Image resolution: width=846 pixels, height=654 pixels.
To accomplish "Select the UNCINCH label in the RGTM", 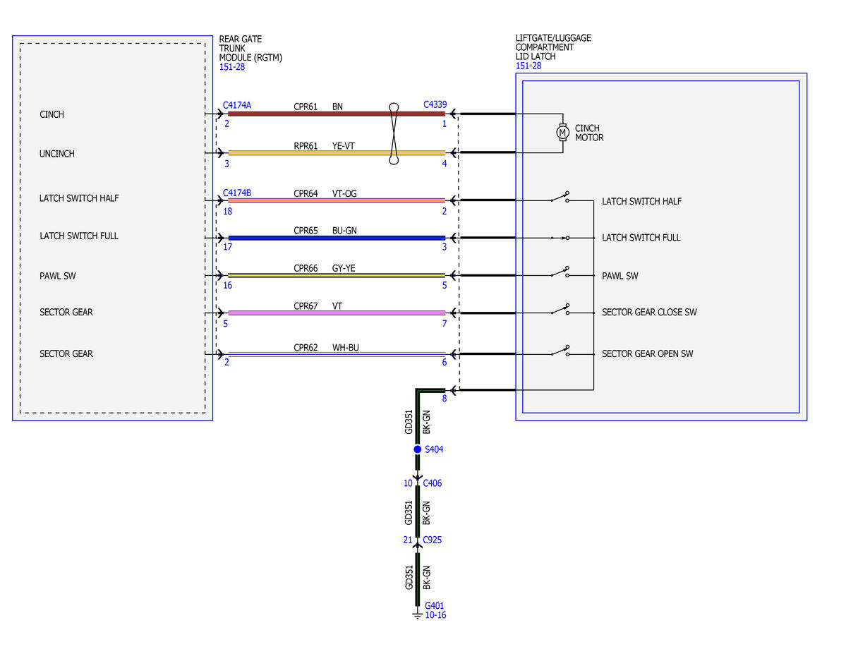I will 56,154.
